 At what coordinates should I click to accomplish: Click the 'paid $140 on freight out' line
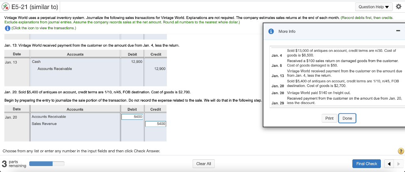pos(319,93)
